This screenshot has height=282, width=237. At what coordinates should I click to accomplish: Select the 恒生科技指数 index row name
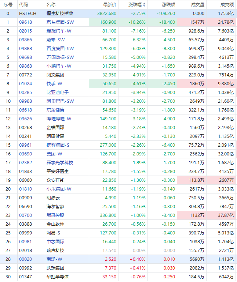pos(60,14)
